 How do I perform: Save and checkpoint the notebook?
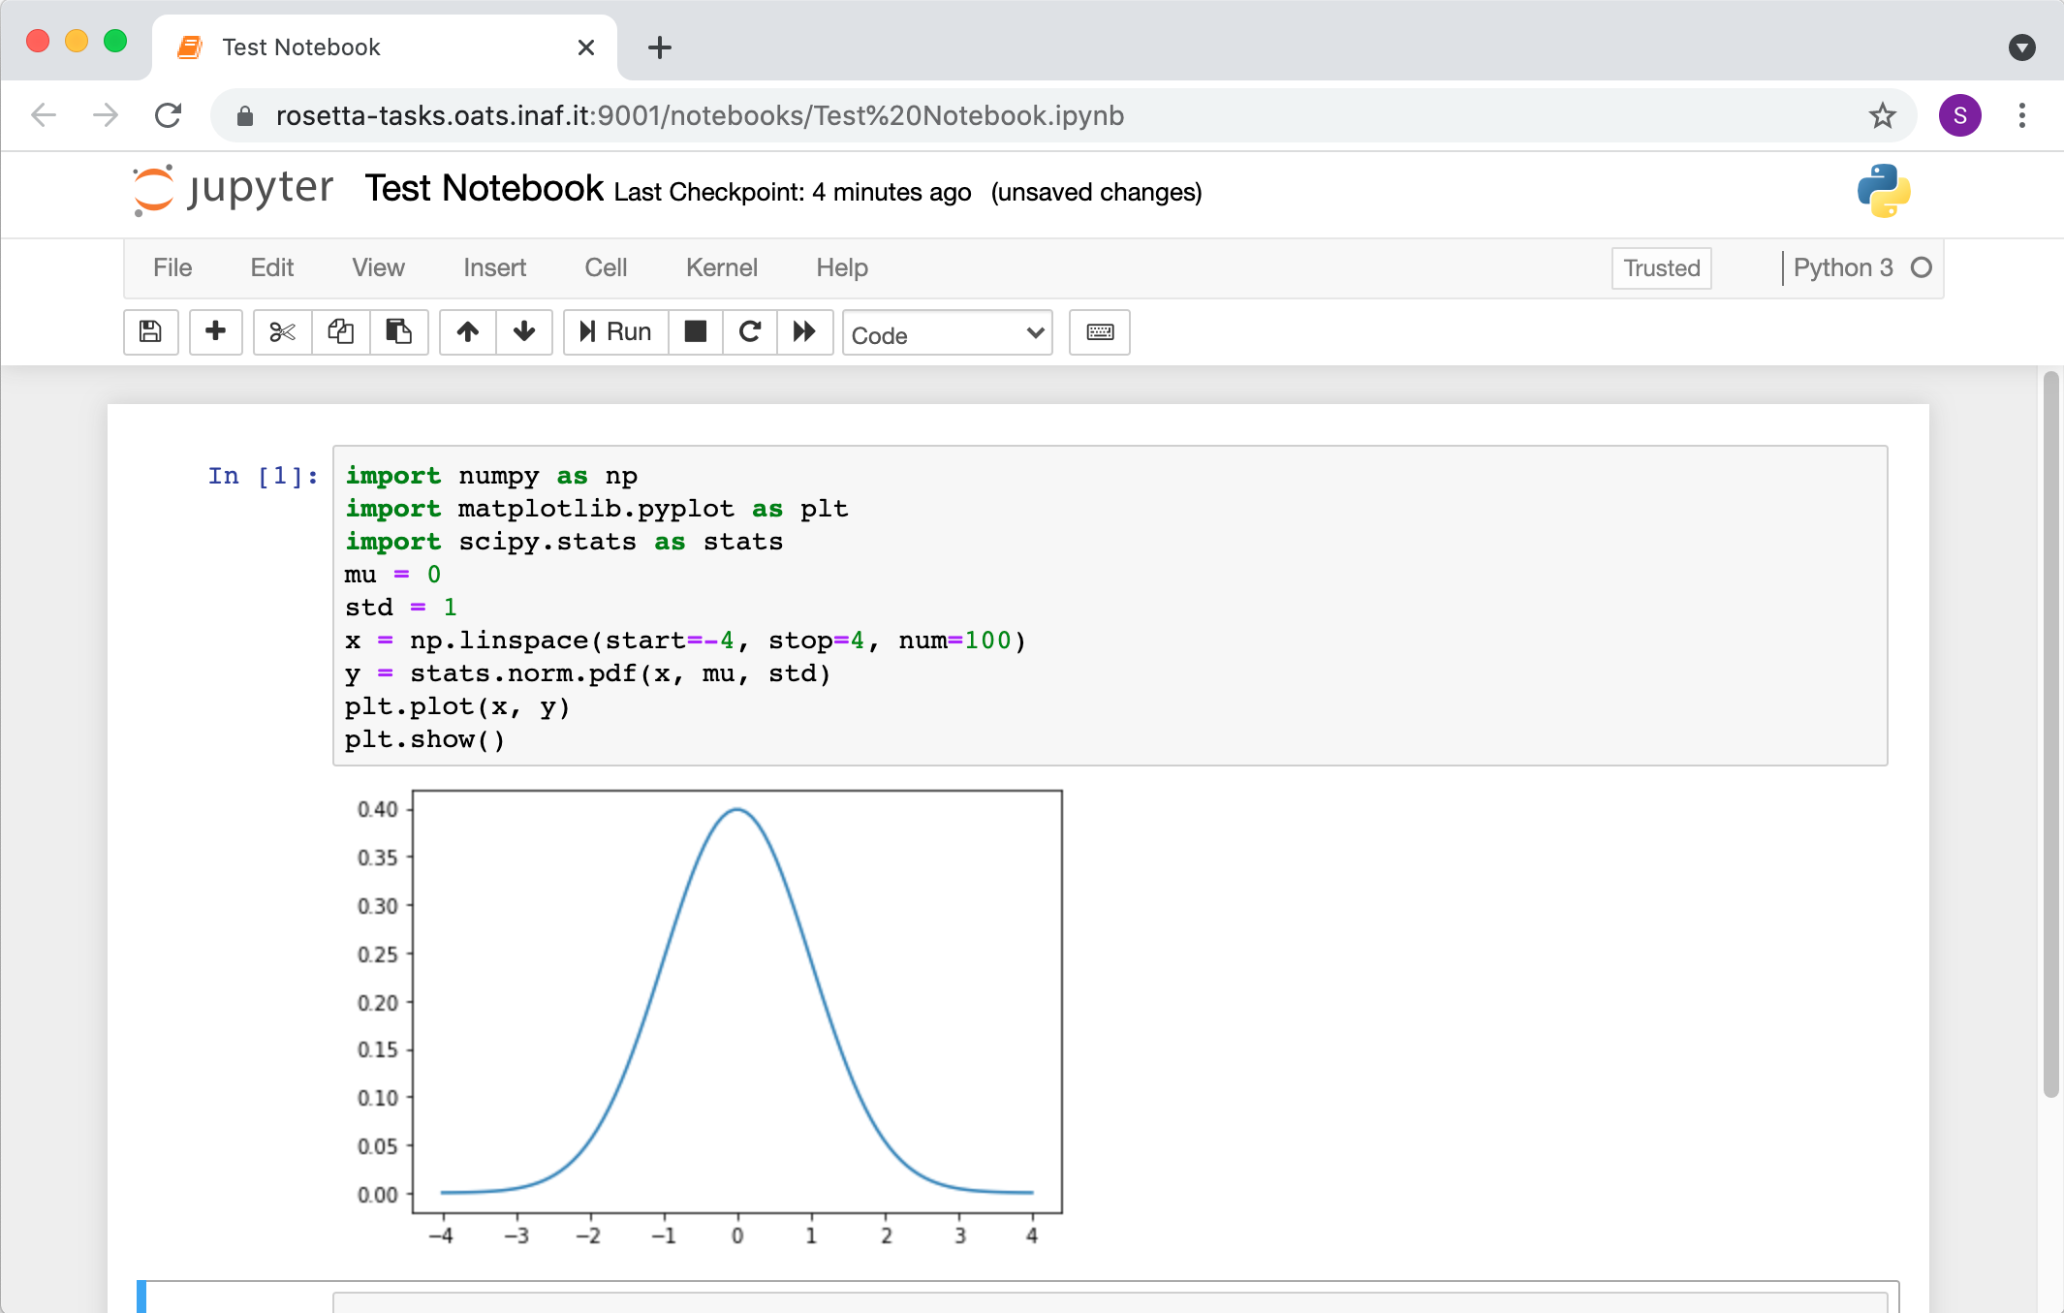[150, 332]
